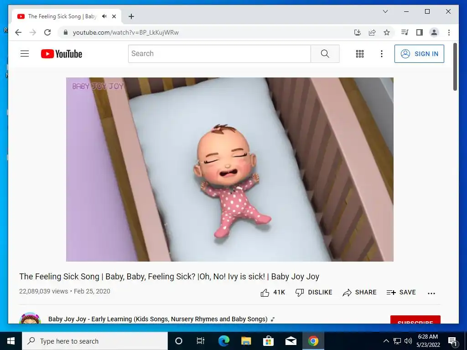
Task: Toggle Chrome side panel
Action: (x=420, y=32)
